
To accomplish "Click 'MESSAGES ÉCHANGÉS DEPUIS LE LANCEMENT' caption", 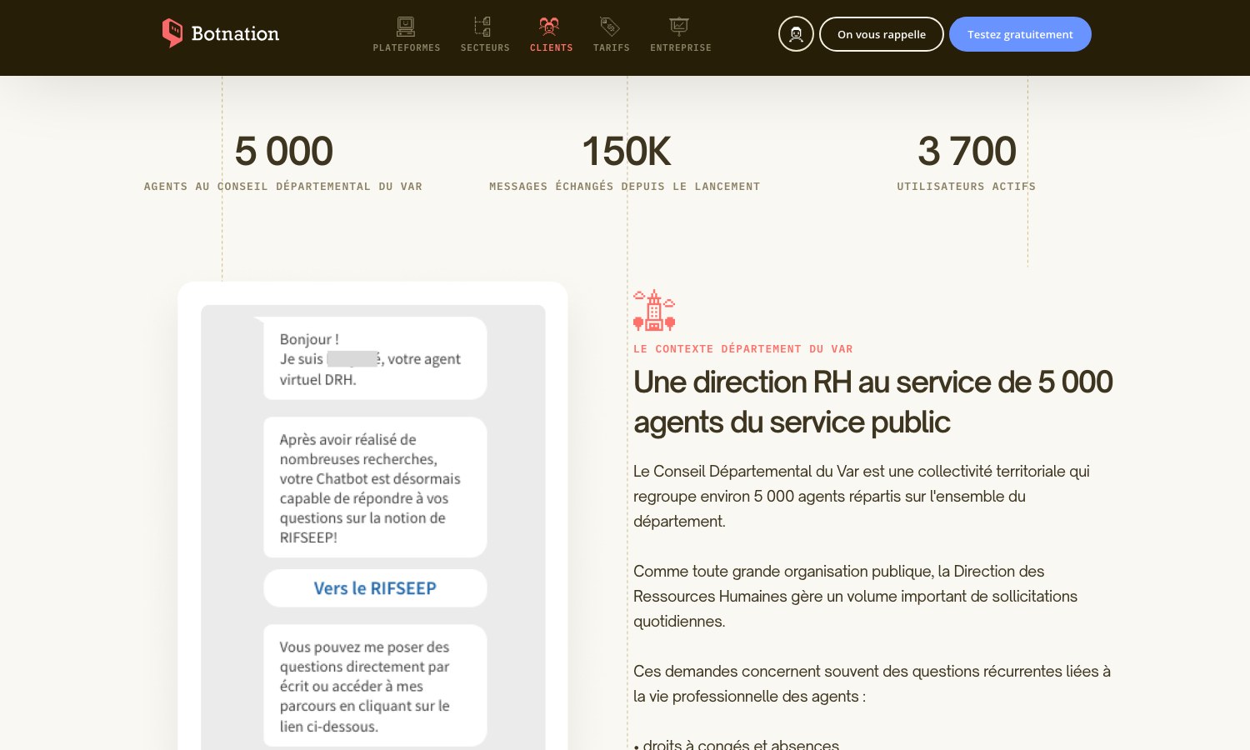I will (625, 187).
